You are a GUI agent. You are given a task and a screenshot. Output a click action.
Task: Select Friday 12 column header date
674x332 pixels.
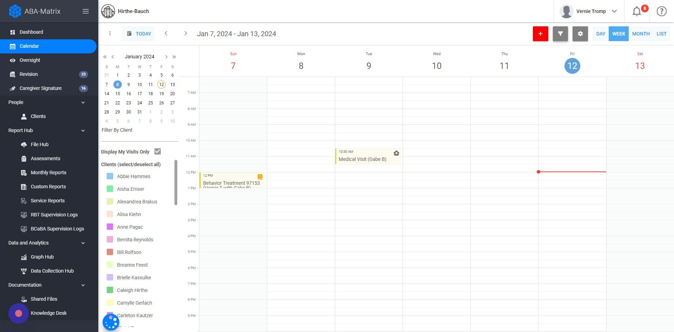(572, 66)
